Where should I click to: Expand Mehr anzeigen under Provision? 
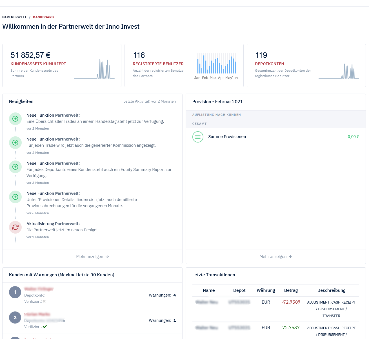click(x=276, y=257)
